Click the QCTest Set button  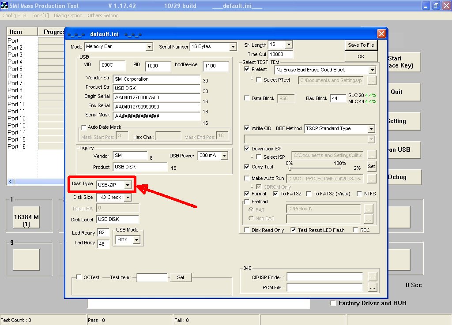[181, 277]
